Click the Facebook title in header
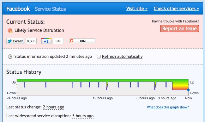The height and width of the screenshot is (122, 205). [18, 9]
